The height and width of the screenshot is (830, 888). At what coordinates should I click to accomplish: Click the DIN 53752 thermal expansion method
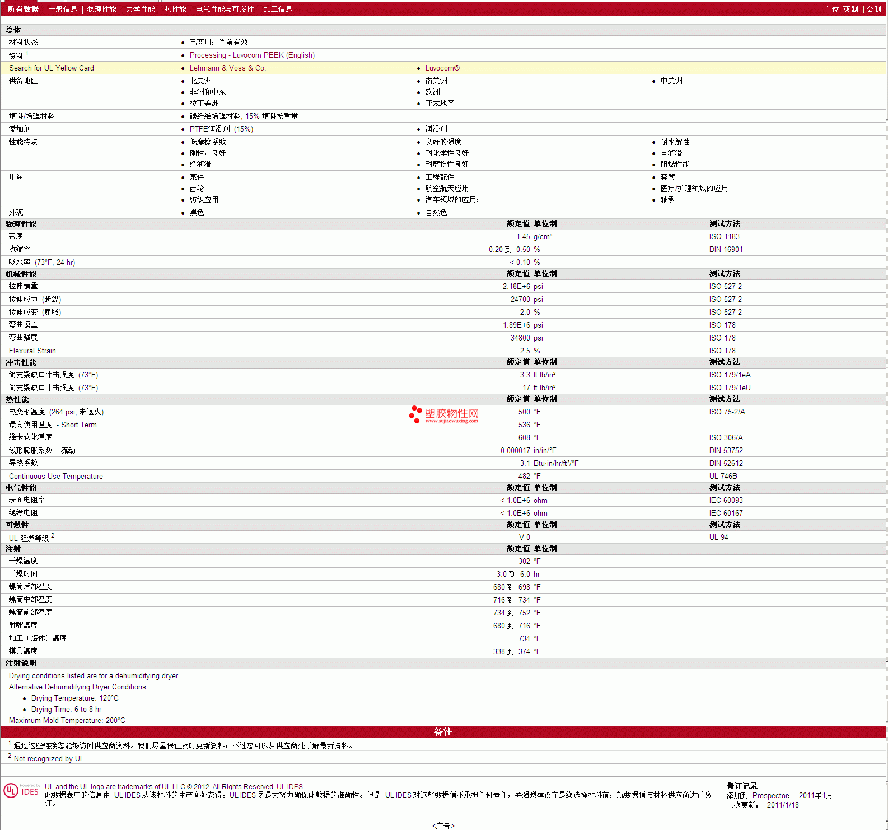tap(726, 451)
